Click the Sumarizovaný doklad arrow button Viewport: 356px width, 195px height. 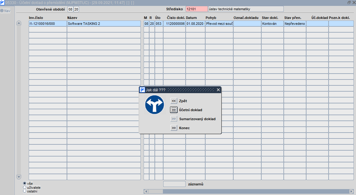point(174,119)
